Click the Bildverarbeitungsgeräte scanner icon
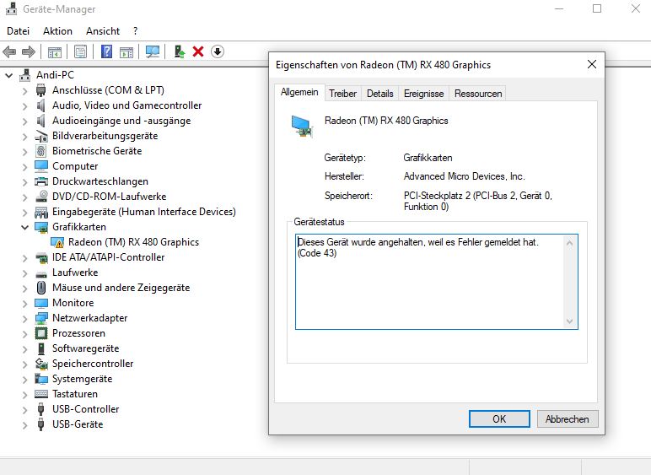This screenshot has width=651, height=475. [x=41, y=136]
